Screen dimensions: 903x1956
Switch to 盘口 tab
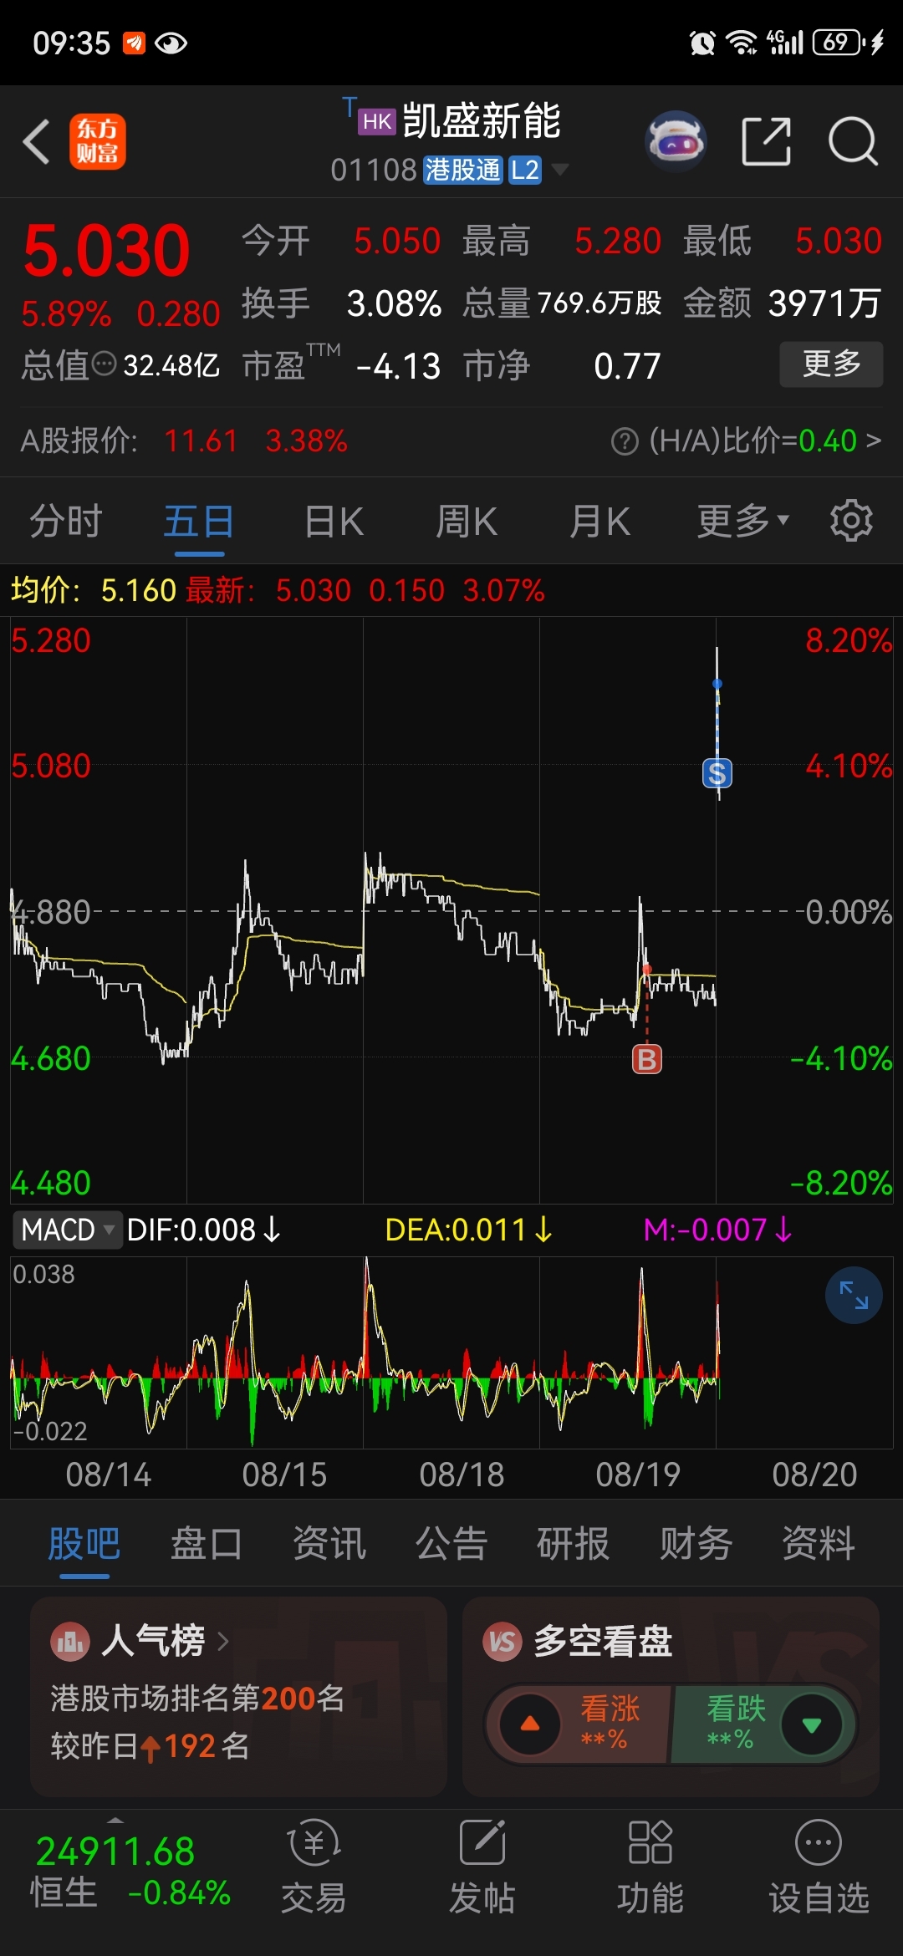click(207, 1543)
